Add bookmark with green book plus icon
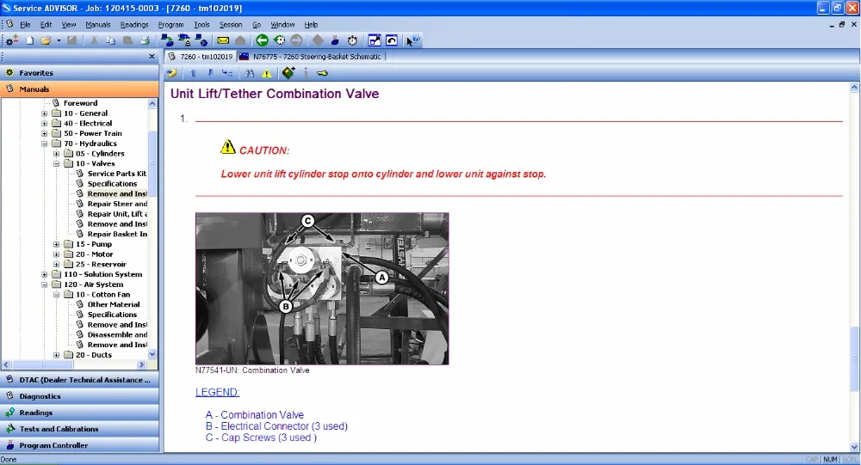The height and width of the screenshot is (465, 861). click(x=288, y=72)
